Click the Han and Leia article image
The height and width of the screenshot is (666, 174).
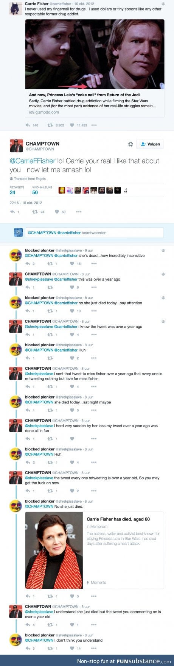coord(95,54)
